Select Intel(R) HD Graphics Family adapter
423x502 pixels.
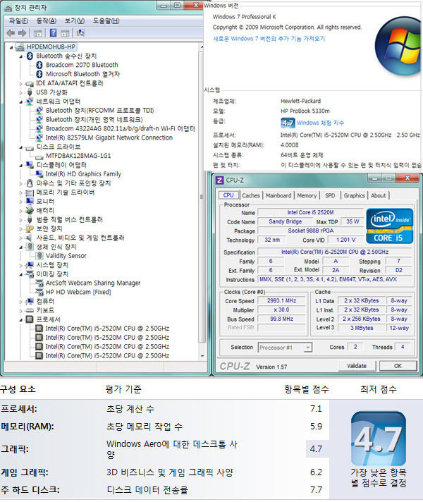pos(83,174)
